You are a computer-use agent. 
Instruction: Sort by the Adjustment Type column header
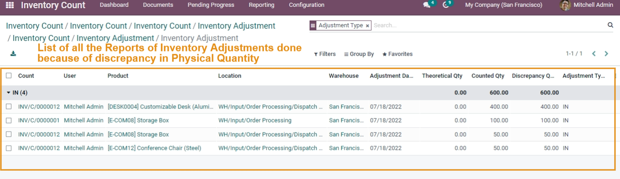[584, 76]
